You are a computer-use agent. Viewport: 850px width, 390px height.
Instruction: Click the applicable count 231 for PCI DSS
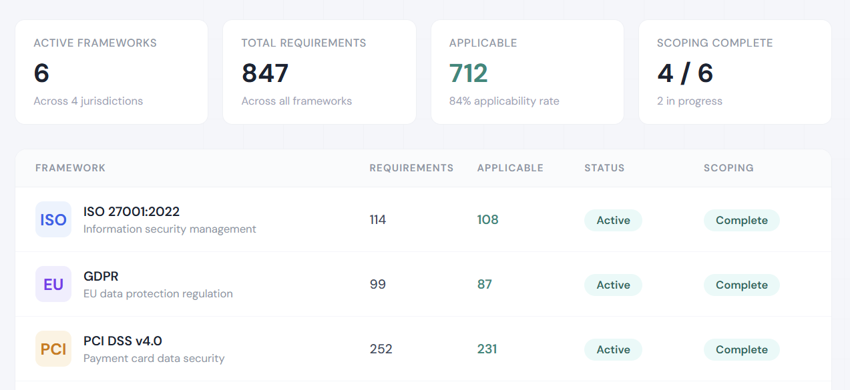pos(487,349)
